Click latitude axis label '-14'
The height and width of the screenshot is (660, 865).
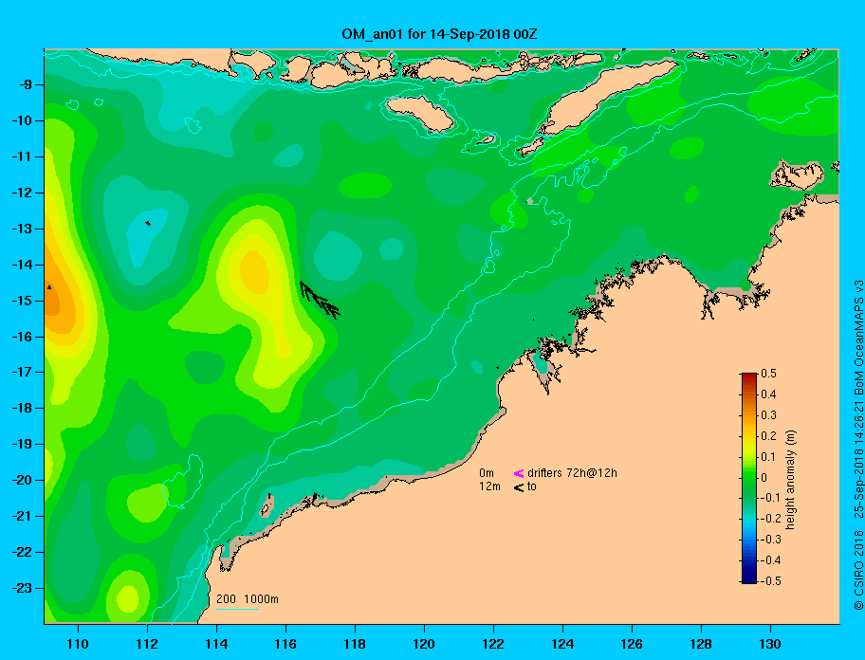click(x=22, y=265)
